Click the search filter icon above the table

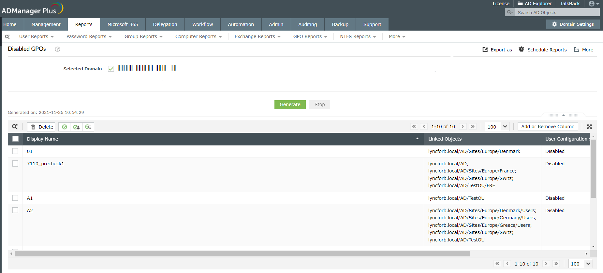click(15, 127)
